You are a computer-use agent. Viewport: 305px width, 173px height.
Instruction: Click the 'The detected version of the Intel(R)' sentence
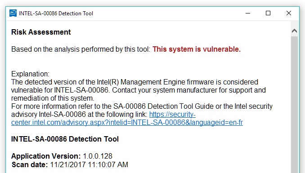139,90
